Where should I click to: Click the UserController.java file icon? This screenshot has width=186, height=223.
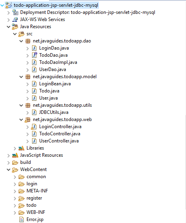pos(34,141)
